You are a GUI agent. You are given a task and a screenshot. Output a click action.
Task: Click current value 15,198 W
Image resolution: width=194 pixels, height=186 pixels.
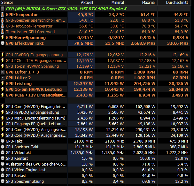coord(84,129)
